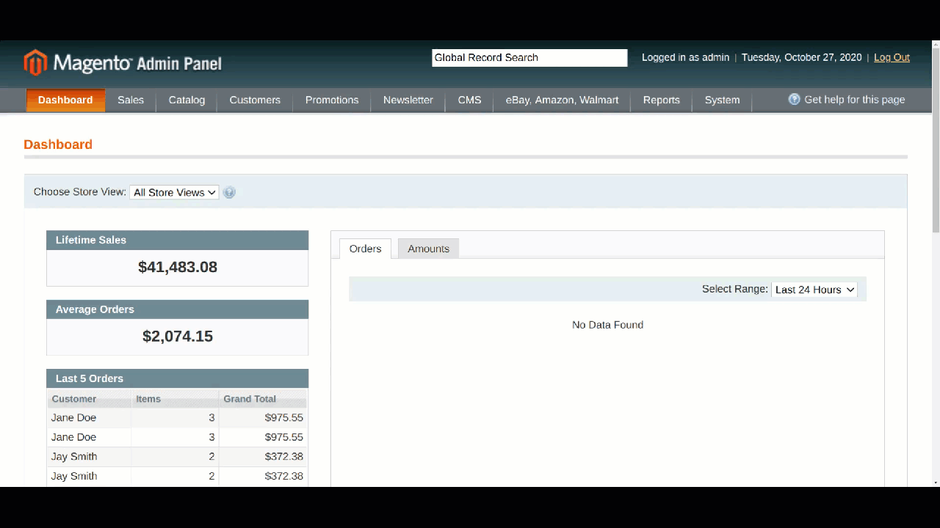Open eBay, Amazon, Walmart menu

pyautogui.click(x=562, y=100)
